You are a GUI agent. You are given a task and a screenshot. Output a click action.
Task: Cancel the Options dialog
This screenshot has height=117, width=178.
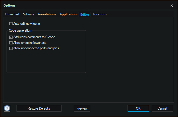click(162, 108)
